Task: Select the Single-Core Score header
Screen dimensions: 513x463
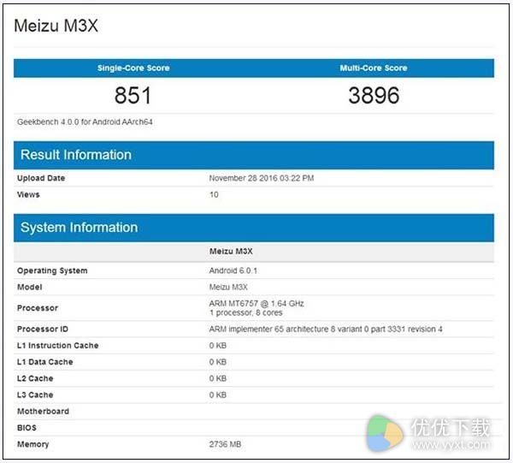Action: [133, 68]
